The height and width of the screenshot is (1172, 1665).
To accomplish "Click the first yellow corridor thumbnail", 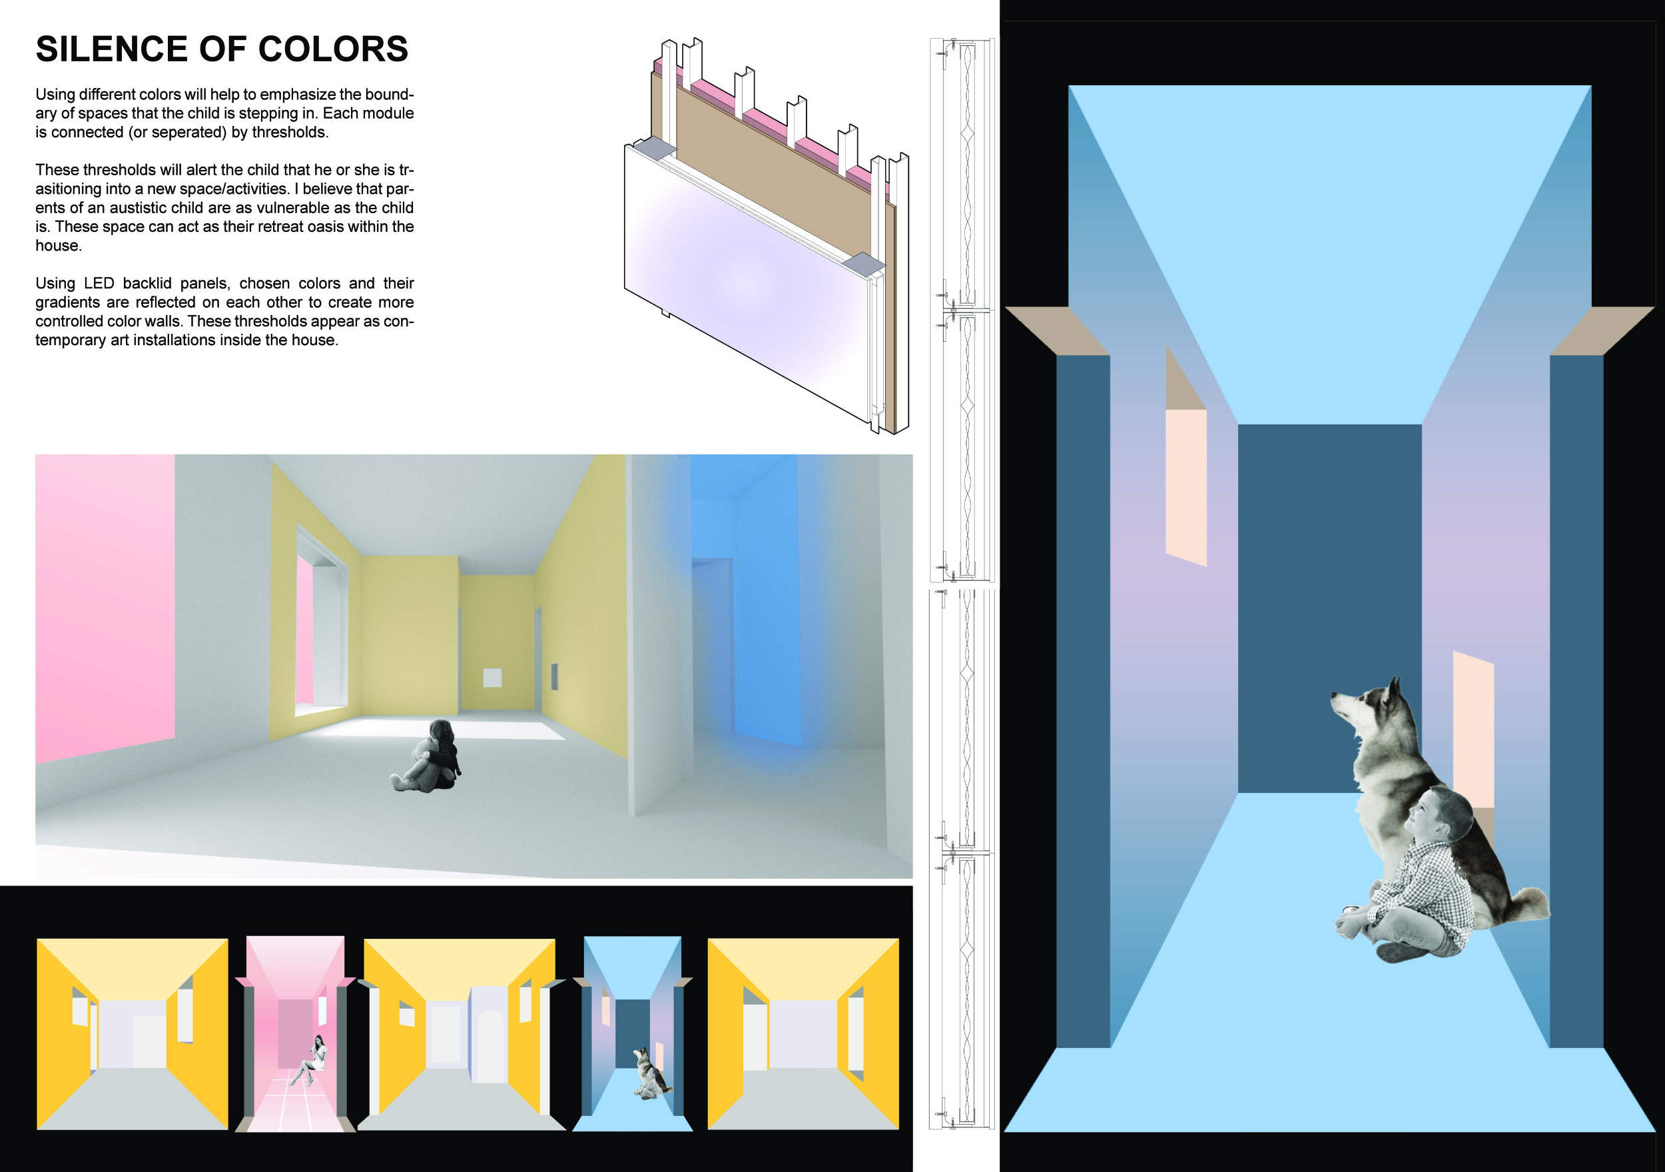I will click(133, 1034).
